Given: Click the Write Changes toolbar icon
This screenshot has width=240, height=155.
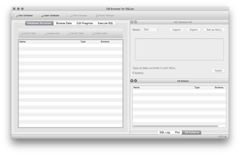Looking at the screenshot, I should (x=71, y=16).
